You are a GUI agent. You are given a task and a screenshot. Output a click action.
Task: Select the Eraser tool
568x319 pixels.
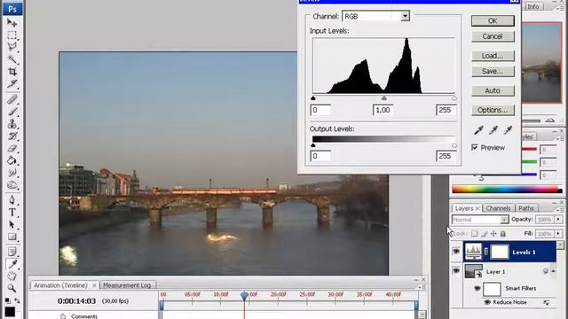[12, 148]
